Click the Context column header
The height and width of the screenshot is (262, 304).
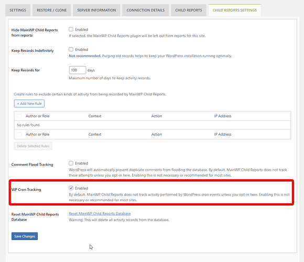(x=95, y=116)
